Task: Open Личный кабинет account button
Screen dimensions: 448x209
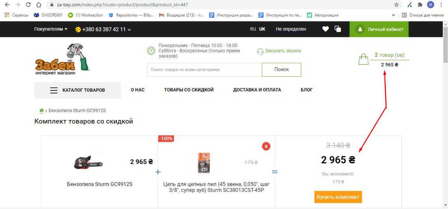Action: point(379,29)
